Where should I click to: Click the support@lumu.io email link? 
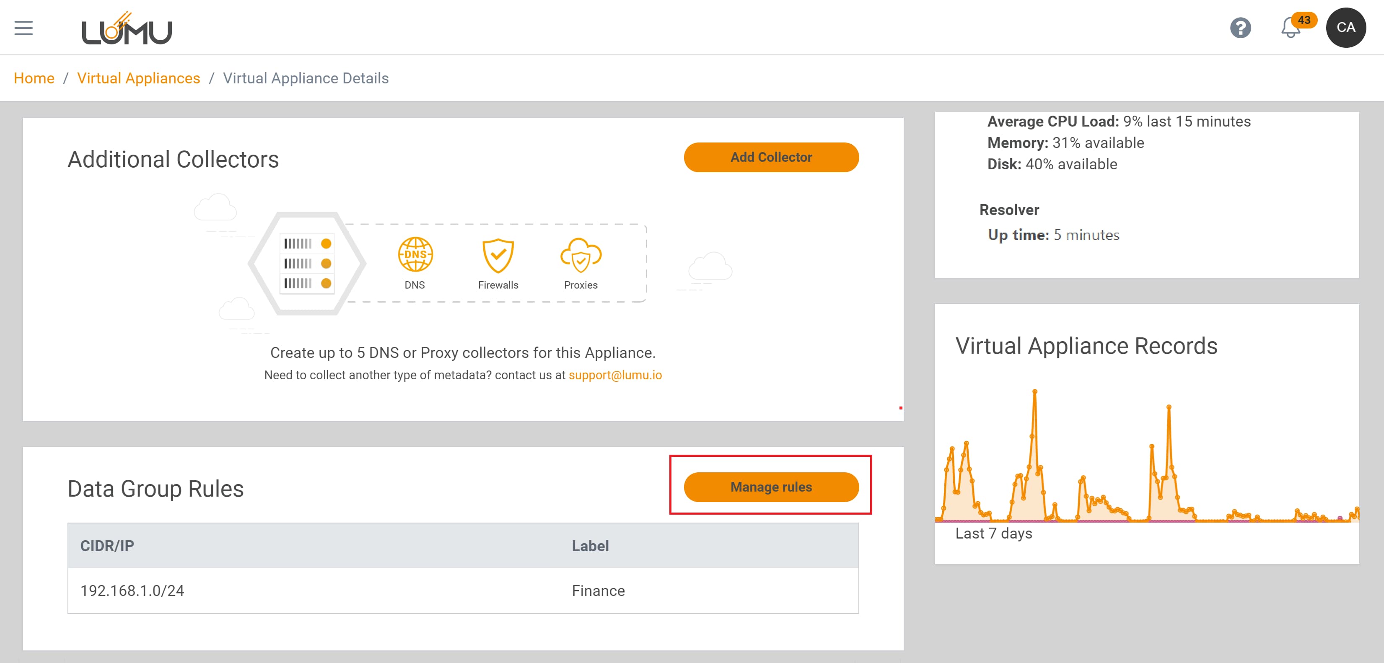(616, 375)
